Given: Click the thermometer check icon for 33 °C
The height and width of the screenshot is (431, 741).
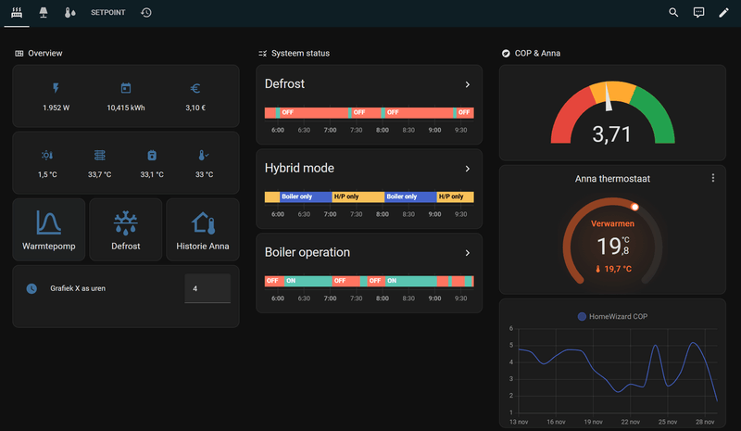Looking at the screenshot, I should point(204,155).
